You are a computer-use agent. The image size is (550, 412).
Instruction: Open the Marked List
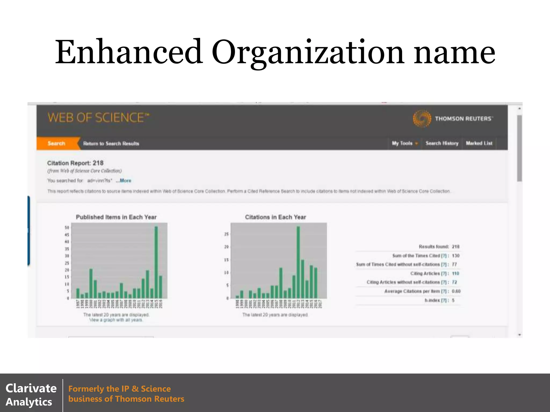479,143
